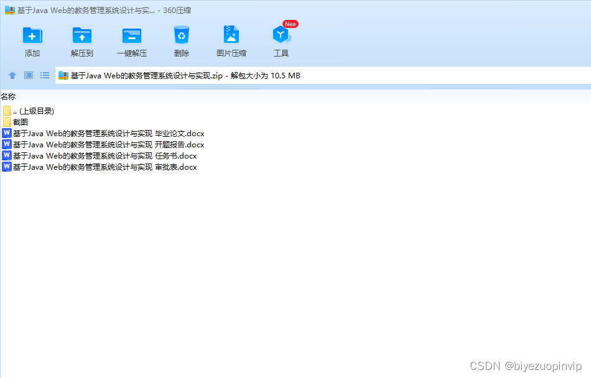Click the blue up-navigation arrow
Screen dimensions: 591x378
coord(12,75)
